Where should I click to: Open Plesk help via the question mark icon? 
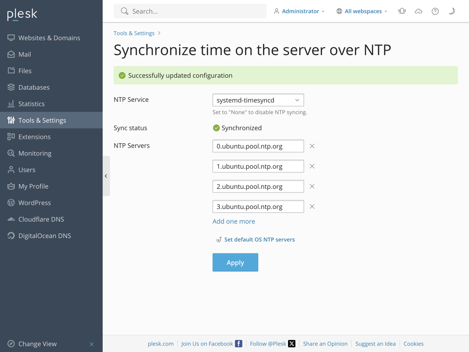pos(435,11)
